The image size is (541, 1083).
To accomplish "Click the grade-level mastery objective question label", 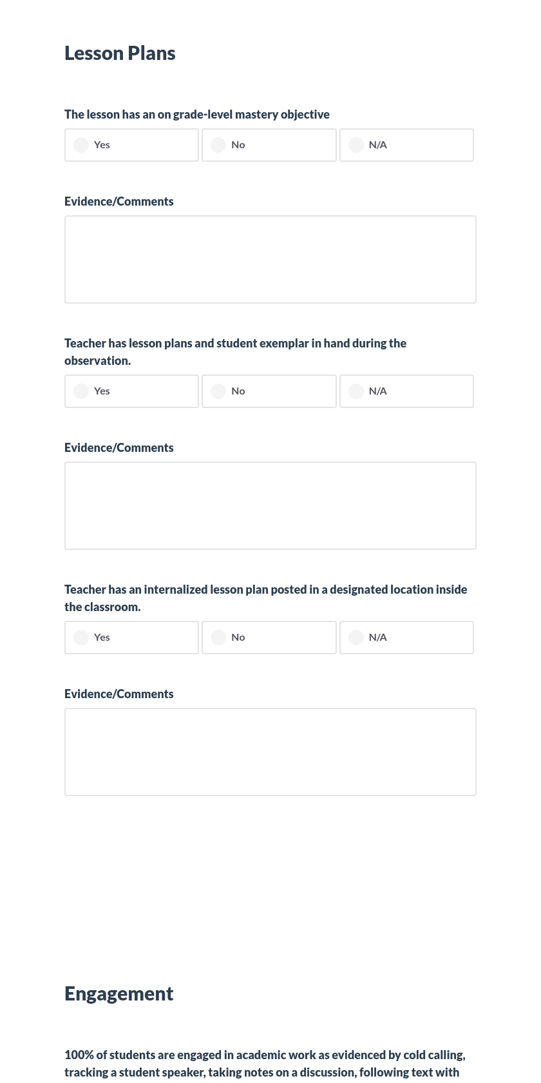I will tap(197, 114).
